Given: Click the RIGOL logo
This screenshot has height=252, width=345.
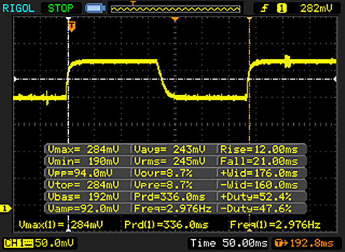Looking at the screenshot, I should 18,8.
